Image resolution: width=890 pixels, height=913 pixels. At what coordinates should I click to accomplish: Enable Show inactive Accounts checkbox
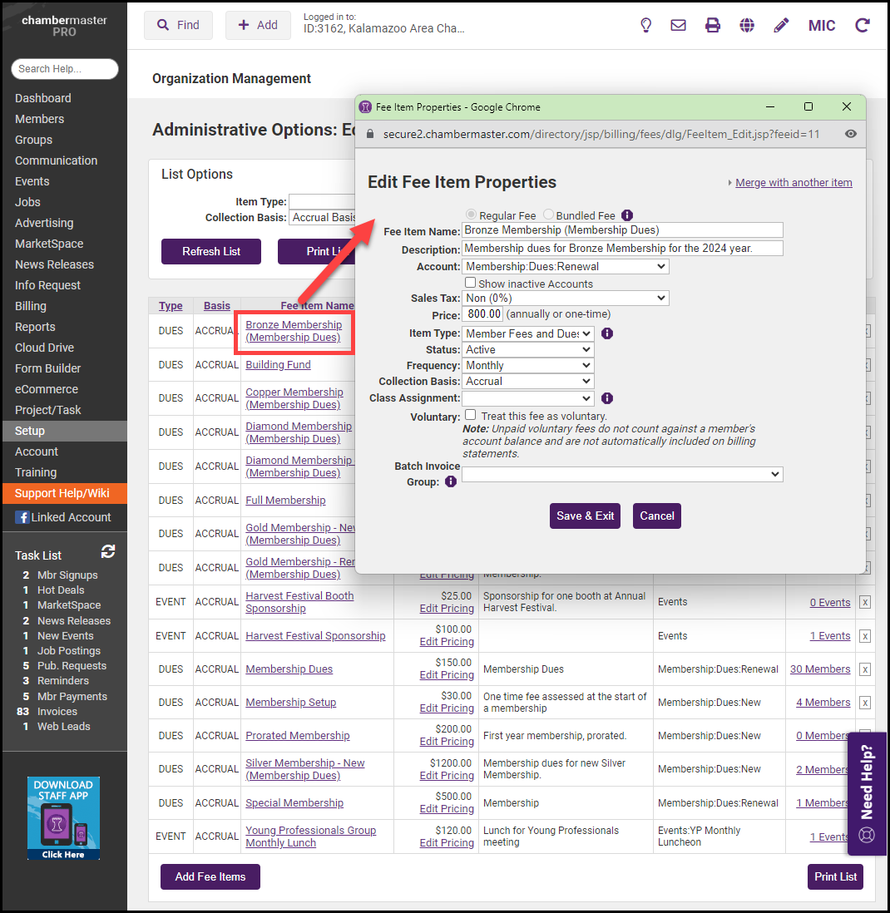point(470,283)
